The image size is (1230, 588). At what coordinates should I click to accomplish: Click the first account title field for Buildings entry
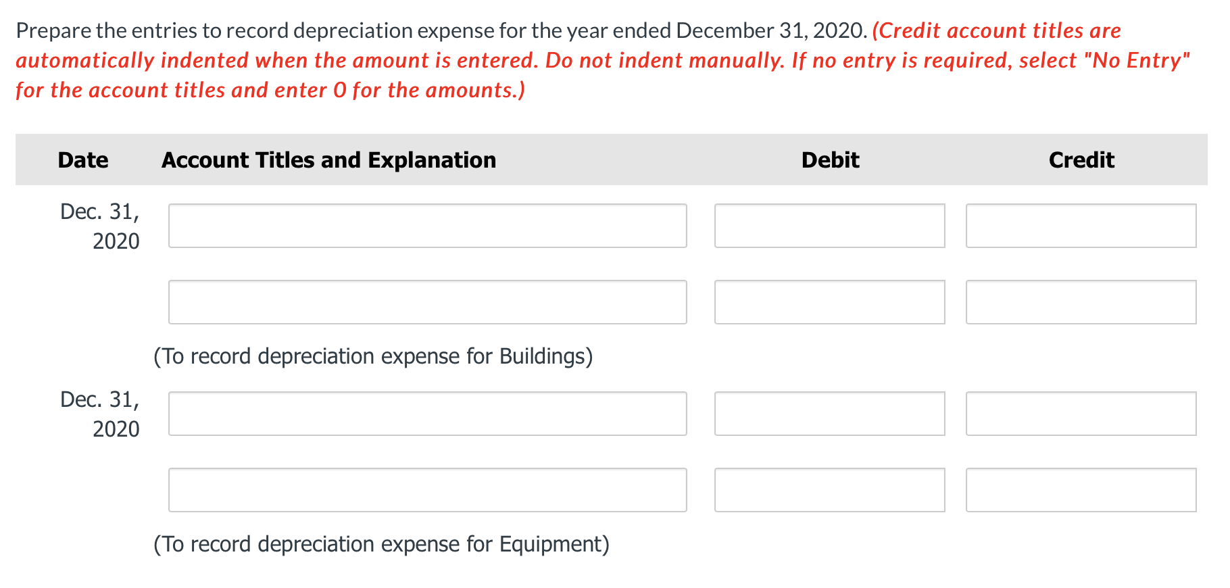coord(427,226)
